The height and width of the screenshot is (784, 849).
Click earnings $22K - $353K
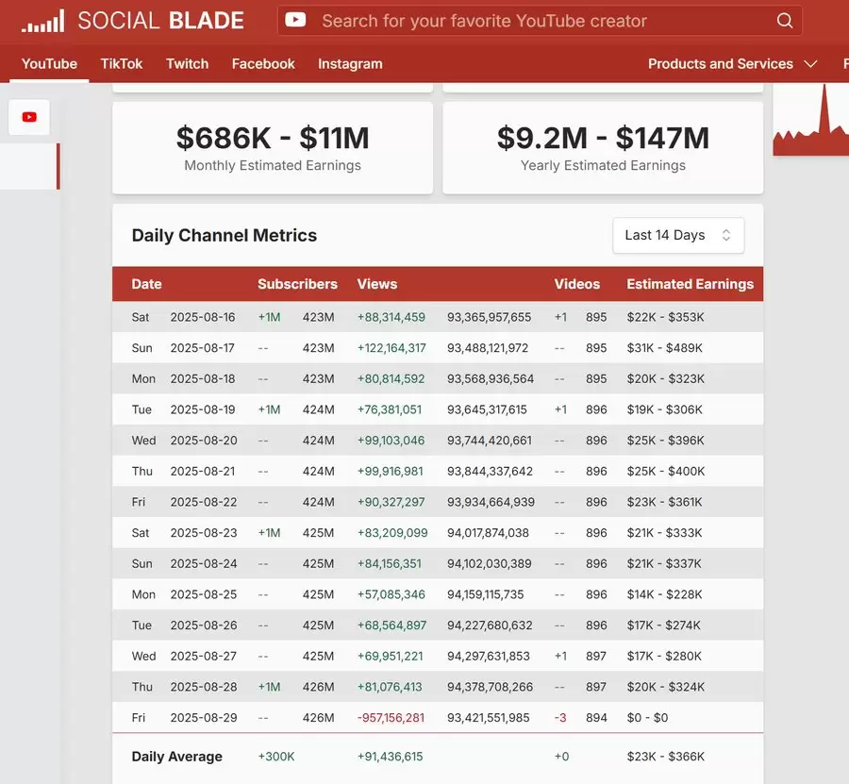click(665, 317)
